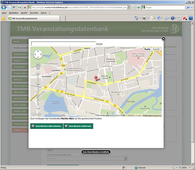Click the Page menu icon
Screen dimensions: 195x170
[x=152, y=18]
